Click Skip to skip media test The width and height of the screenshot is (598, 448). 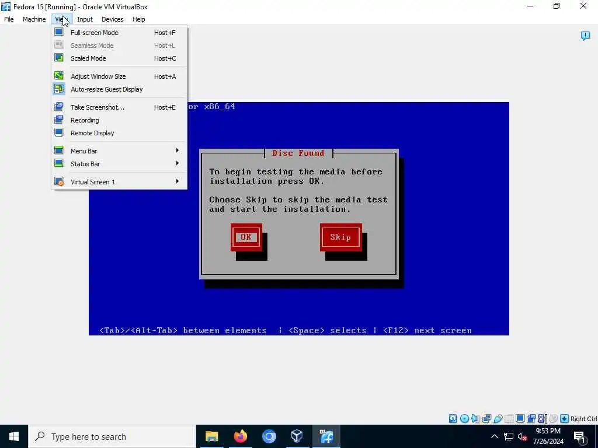(340, 237)
